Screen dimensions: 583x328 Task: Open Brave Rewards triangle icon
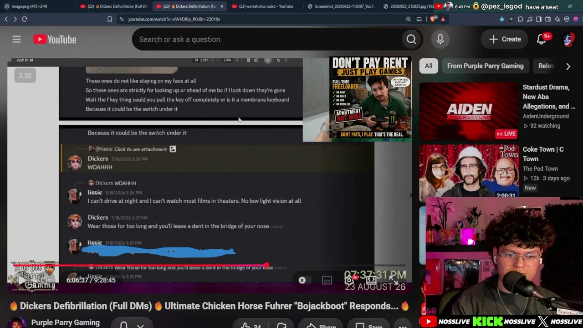(443, 19)
